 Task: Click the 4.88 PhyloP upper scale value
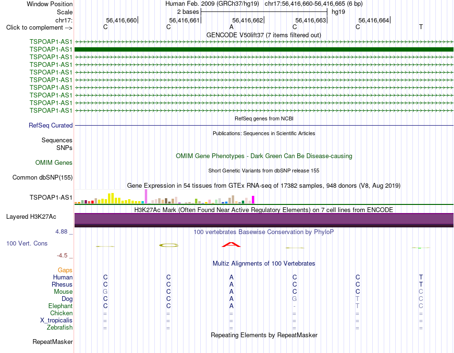[61, 232]
